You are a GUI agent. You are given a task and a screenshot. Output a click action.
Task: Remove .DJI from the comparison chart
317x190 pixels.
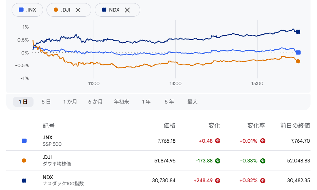click(x=78, y=10)
